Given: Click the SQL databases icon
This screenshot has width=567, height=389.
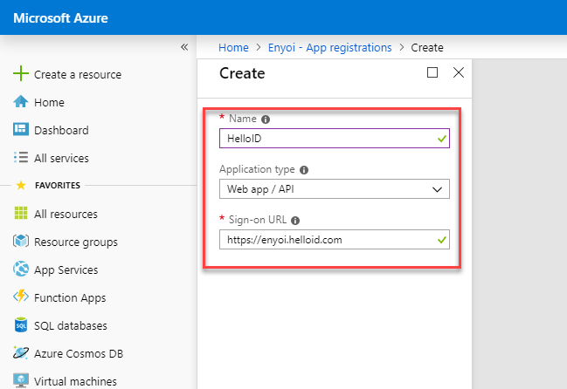Looking at the screenshot, I should point(21,324).
